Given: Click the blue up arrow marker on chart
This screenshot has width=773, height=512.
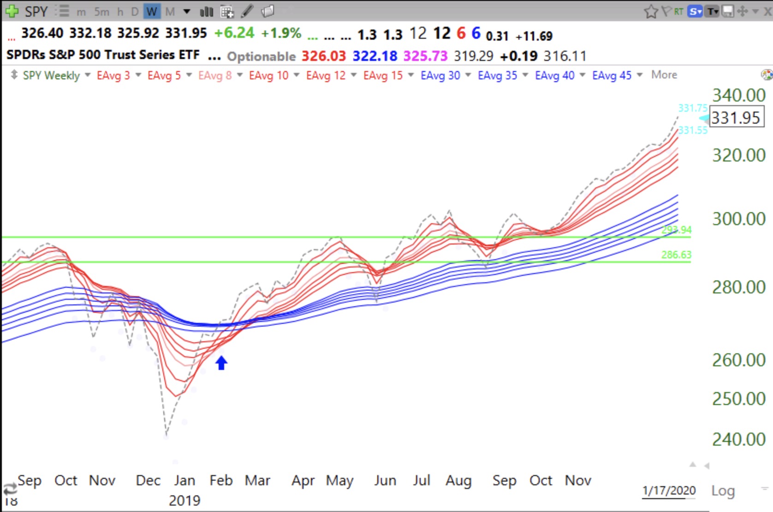Looking at the screenshot, I should 221,363.
